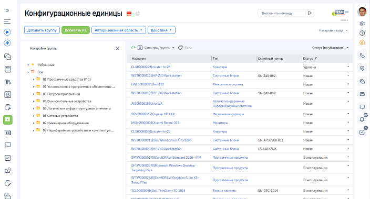370x199 pixels.
Task: Click serial number SN-XP59200-011 cell
Action: tap(271, 140)
